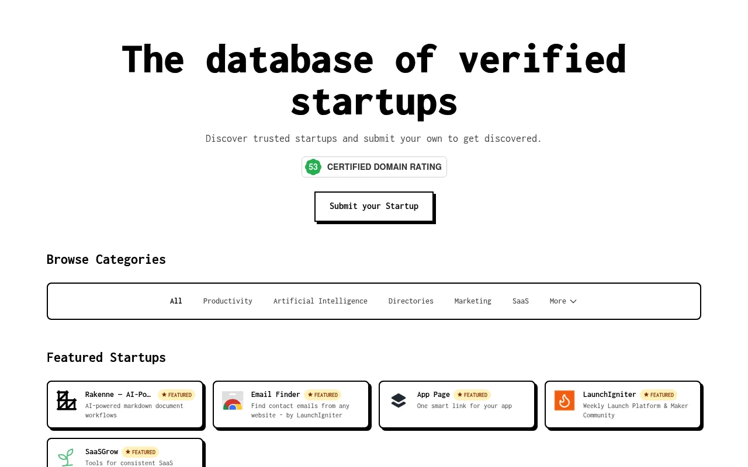Viewport: 748px width, 467px height.
Task: Open the Artificial Intelligence category
Action: (x=320, y=301)
